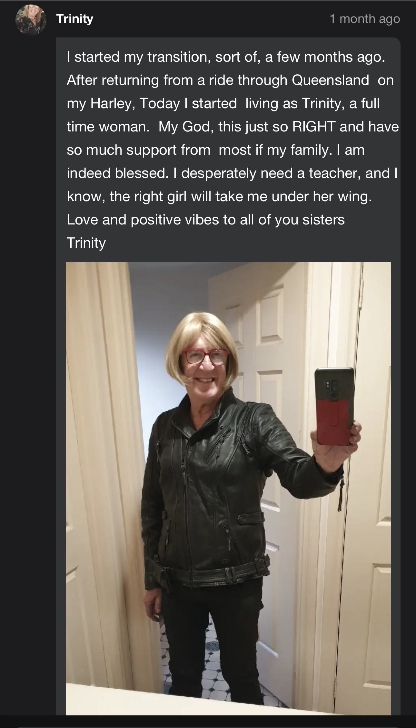Click the "1 month ago" timestamp
The width and height of the screenshot is (416, 728).
[365, 19]
